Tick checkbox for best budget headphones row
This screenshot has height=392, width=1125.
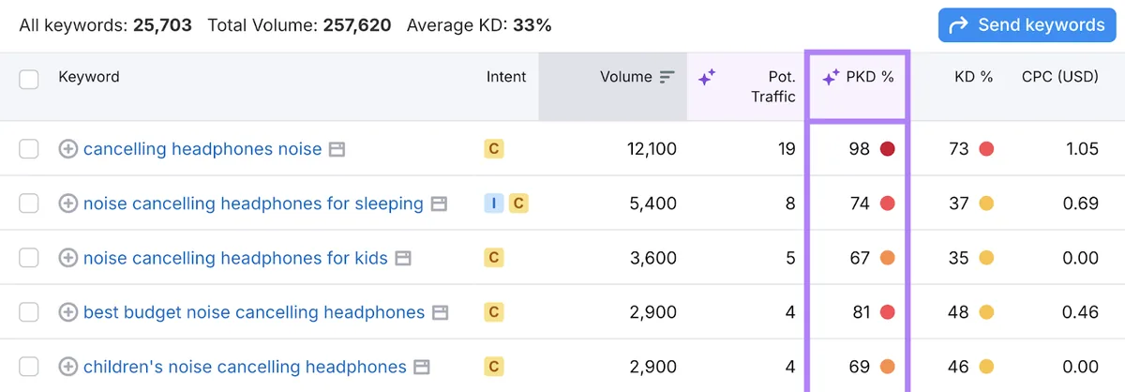tap(29, 312)
